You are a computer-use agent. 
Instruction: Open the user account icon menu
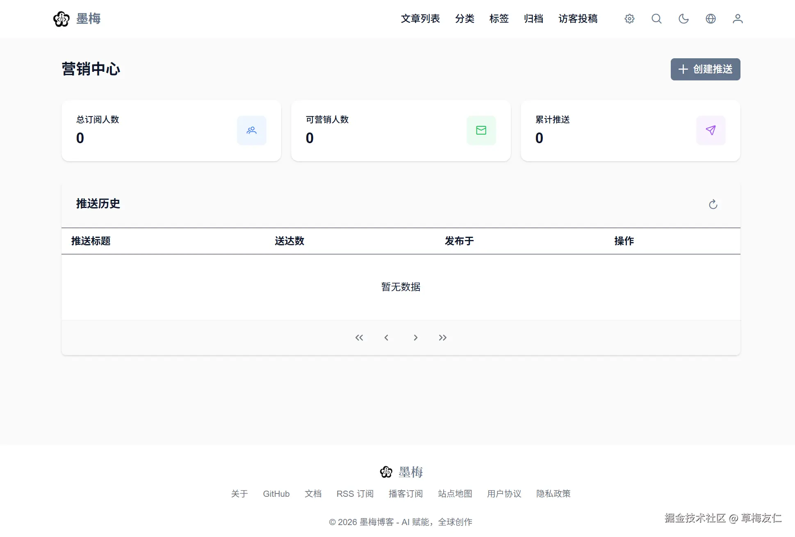pyautogui.click(x=738, y=19)
